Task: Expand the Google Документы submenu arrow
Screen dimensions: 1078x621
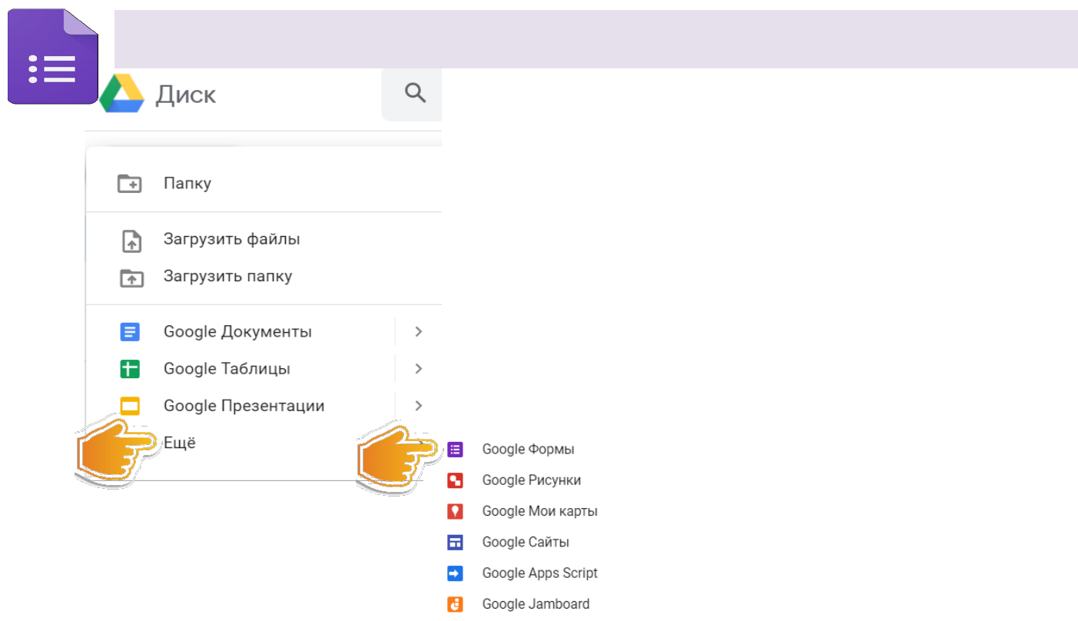Action: tap(419, 332)
